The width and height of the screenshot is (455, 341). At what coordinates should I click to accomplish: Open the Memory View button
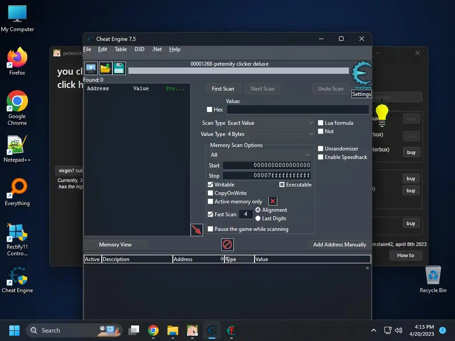tap(116, 245)
